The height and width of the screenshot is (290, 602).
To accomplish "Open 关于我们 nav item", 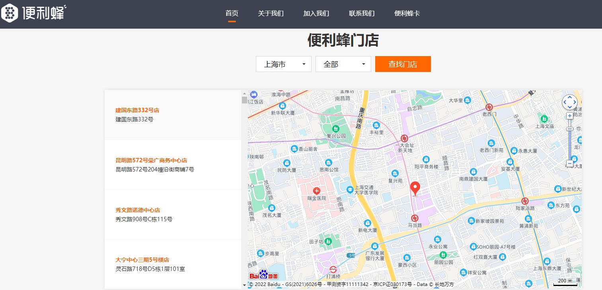I will pos(271,13).
